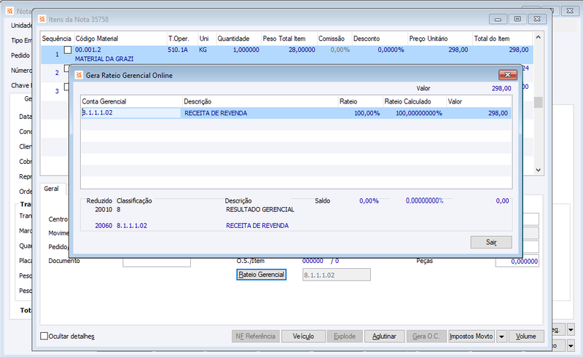Click the Total do Item column header
Viewport: 583px width, 357px height.
click(x=502, y=39)
